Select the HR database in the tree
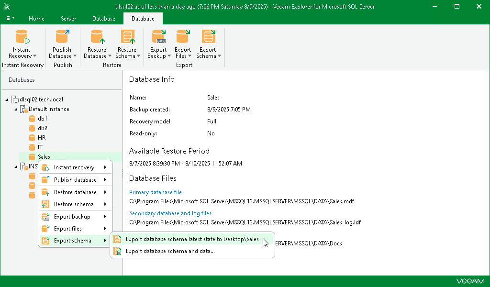The width and height of the screenshot is (490, 287). click(x=42, y=137)
